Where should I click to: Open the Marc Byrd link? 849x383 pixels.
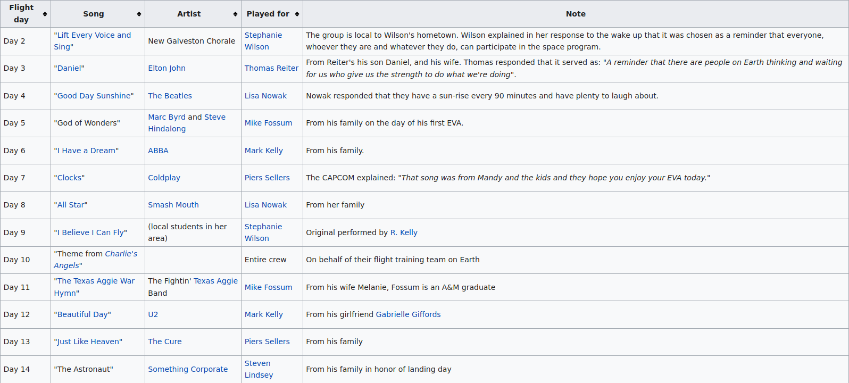click(x=167, y=117)
